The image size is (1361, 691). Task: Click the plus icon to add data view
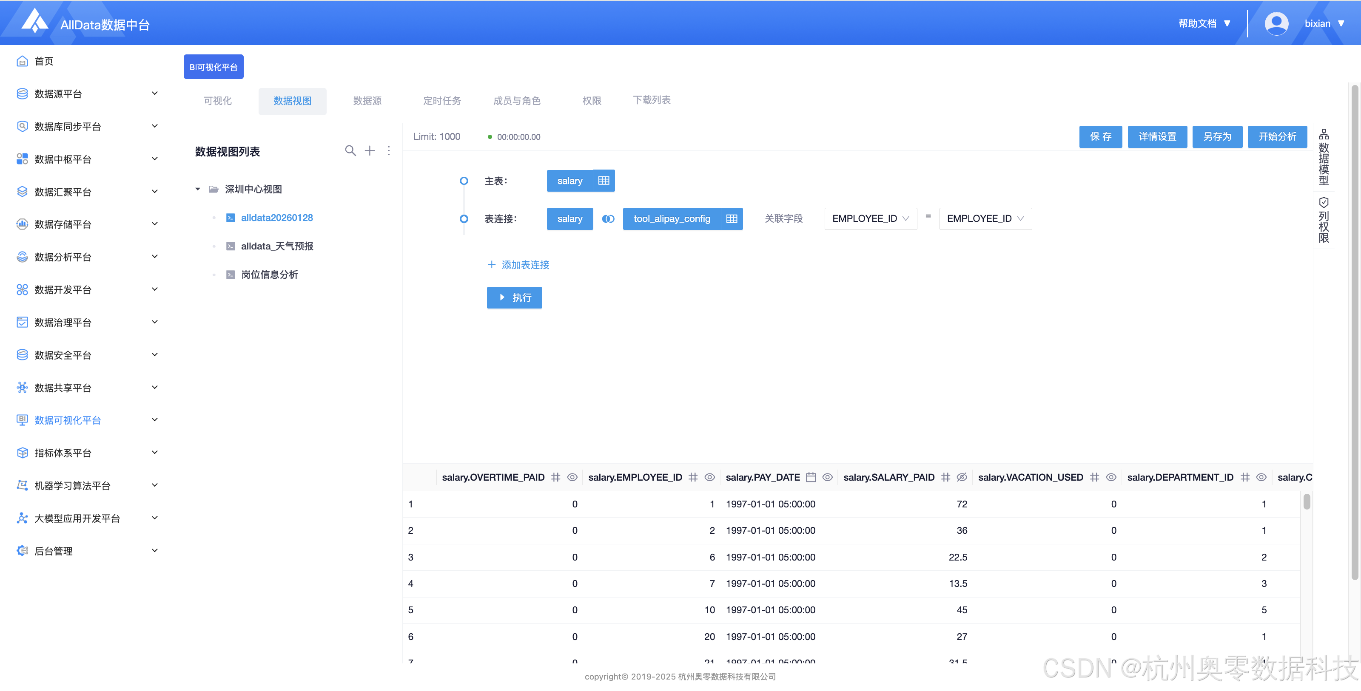click(370, 151)
